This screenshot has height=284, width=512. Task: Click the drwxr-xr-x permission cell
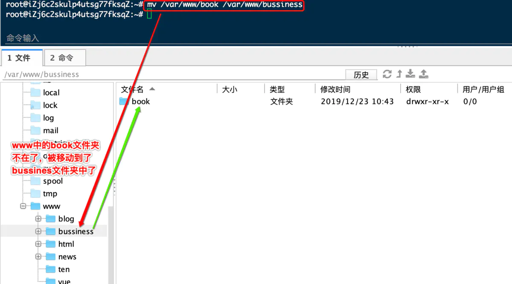428,101
